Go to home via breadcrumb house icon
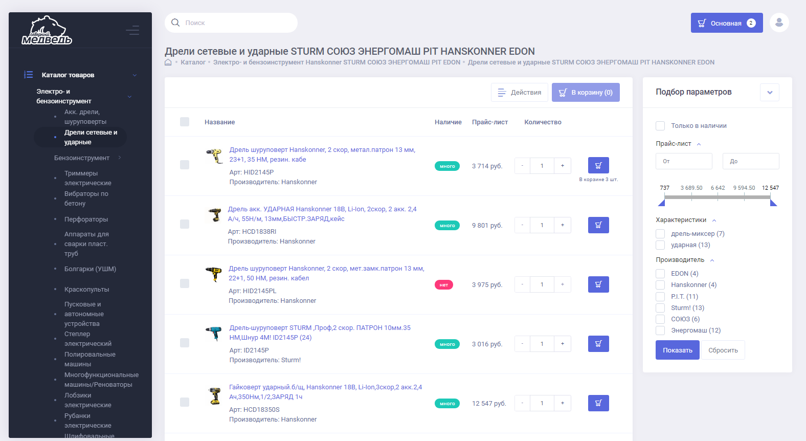 168,62
